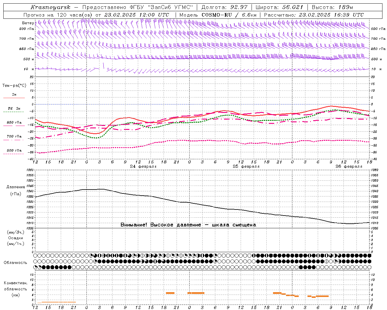Click the Krasnoyarsk station title

(x=50, y=7)
